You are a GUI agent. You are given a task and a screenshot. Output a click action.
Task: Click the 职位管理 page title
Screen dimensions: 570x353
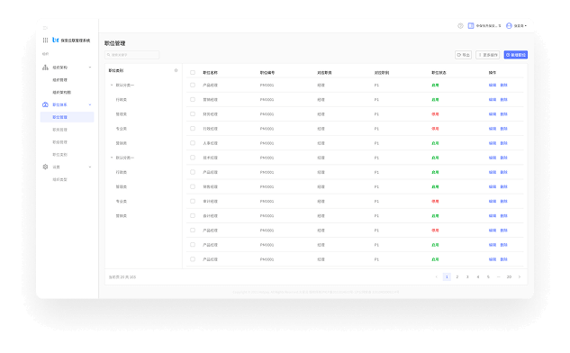pos(115,43)
